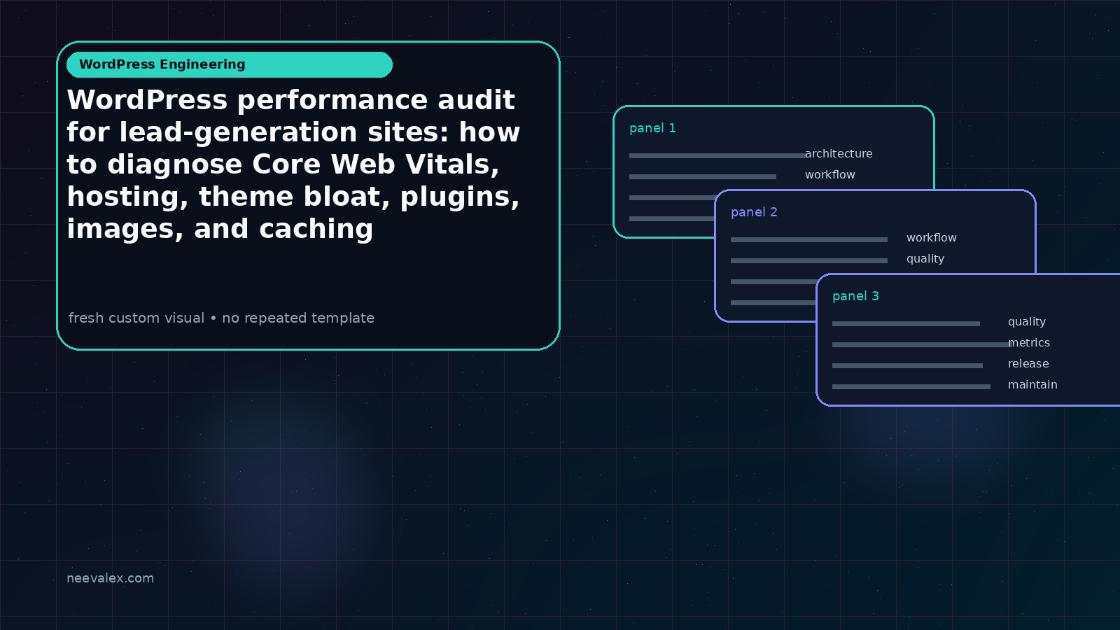Click 'quality' label in panel 2
Screen dimensions: 1120x630
click(x=925, y=259)
